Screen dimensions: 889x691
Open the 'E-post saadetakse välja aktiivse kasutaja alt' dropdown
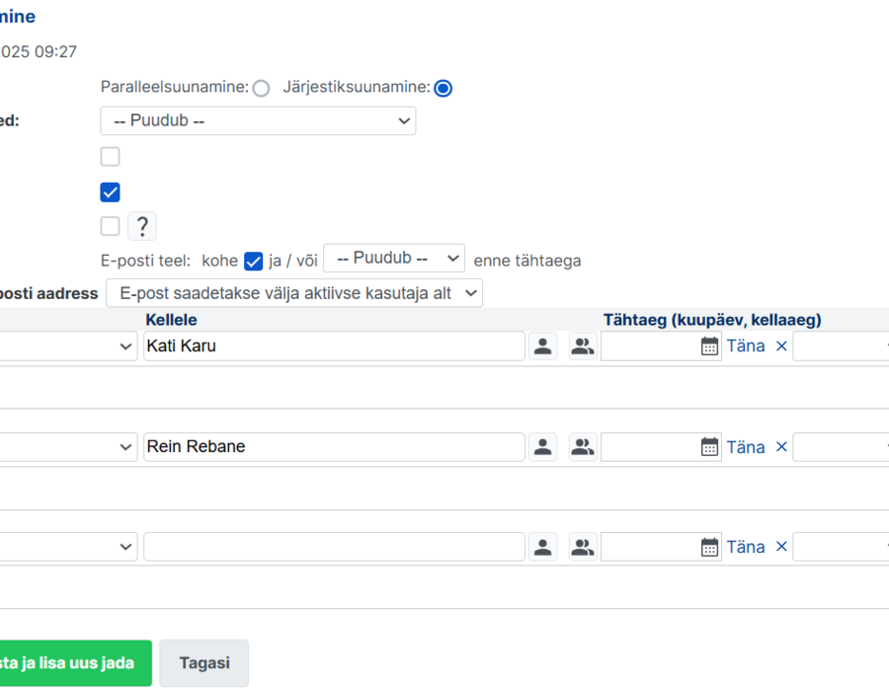(x=294, y=293)
